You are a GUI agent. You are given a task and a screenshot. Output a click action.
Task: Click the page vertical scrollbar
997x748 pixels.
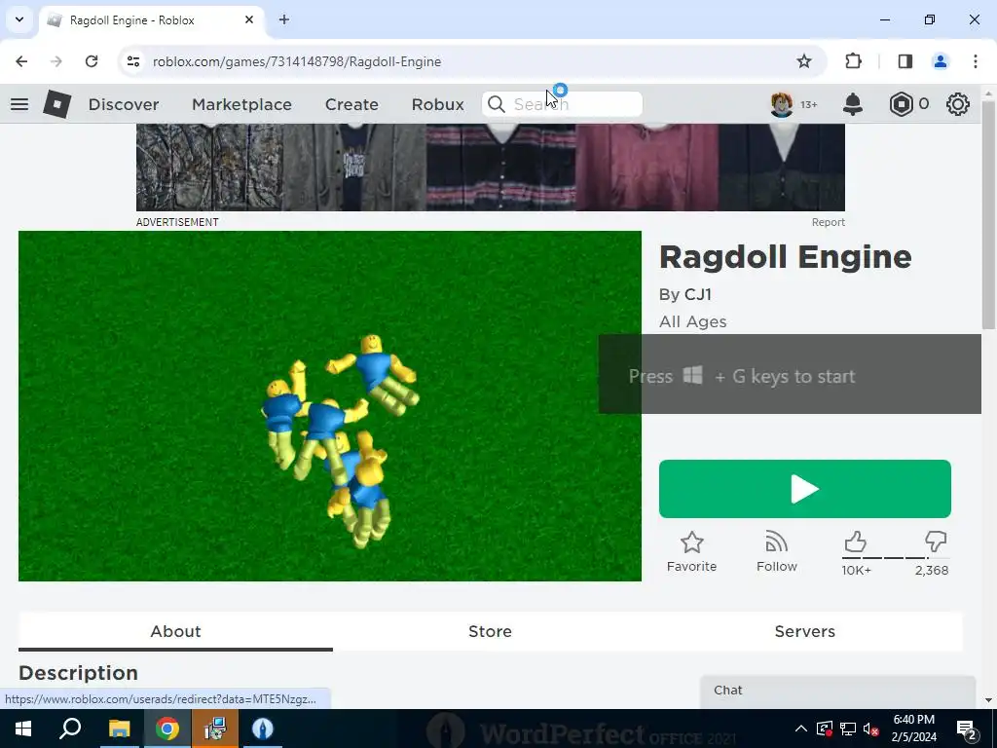click(987, 215)
